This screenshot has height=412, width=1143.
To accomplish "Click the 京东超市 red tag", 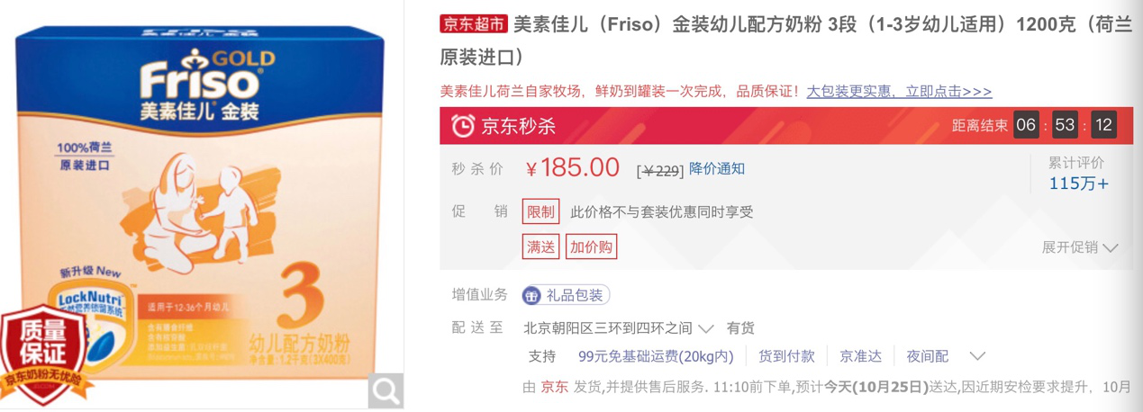I will pos(474,24).
